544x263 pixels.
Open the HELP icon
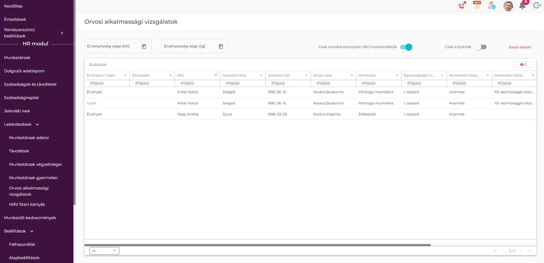pos(477,5)
